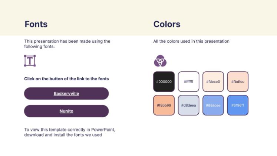Viewport: 277px width, 156px height.
Task: Click the Nunito underlined label text
Action: [x=66, y=111]
